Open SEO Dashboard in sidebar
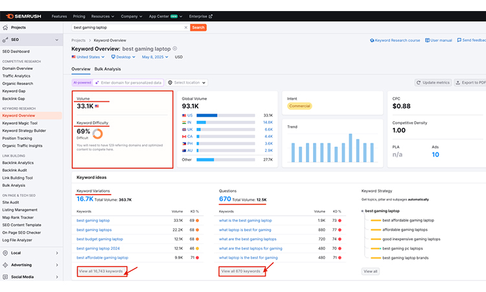The width and height of the screenshot is (486, 292). tap(16, 51)
